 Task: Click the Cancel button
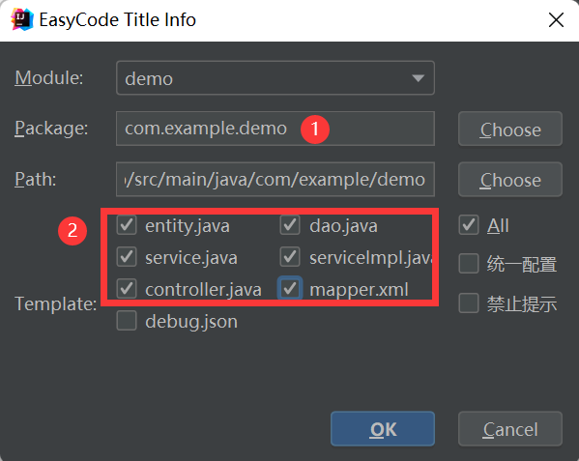(x=510, y=429)
